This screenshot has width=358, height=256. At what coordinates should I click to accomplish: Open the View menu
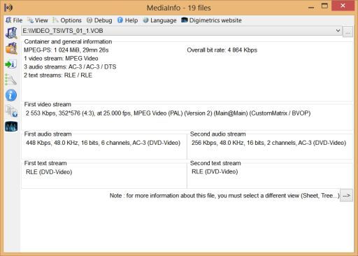coord(38,20)
